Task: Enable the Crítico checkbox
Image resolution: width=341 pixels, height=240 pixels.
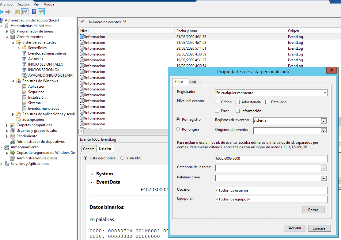Action: [217, 102]
